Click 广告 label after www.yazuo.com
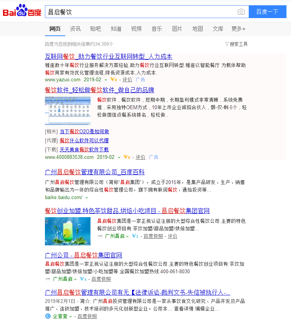The height and width of the screenshot is (321, 291). [140, 80]
